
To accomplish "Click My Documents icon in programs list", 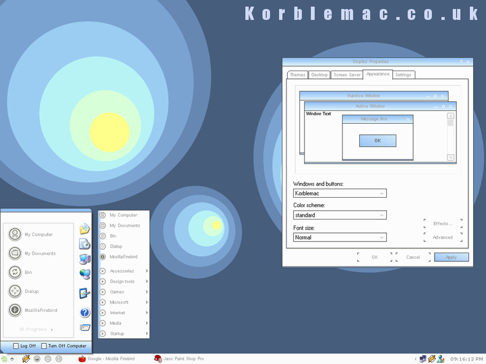I will point(103,225).
